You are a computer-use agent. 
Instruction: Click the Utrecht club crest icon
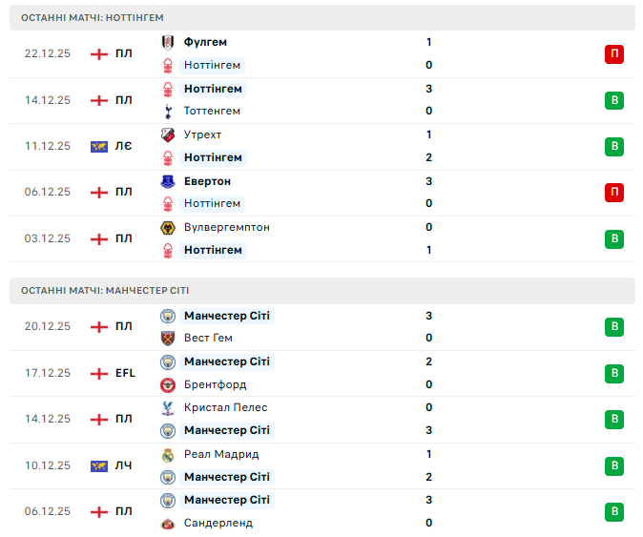pyautogui.click(x=169, y=134)
